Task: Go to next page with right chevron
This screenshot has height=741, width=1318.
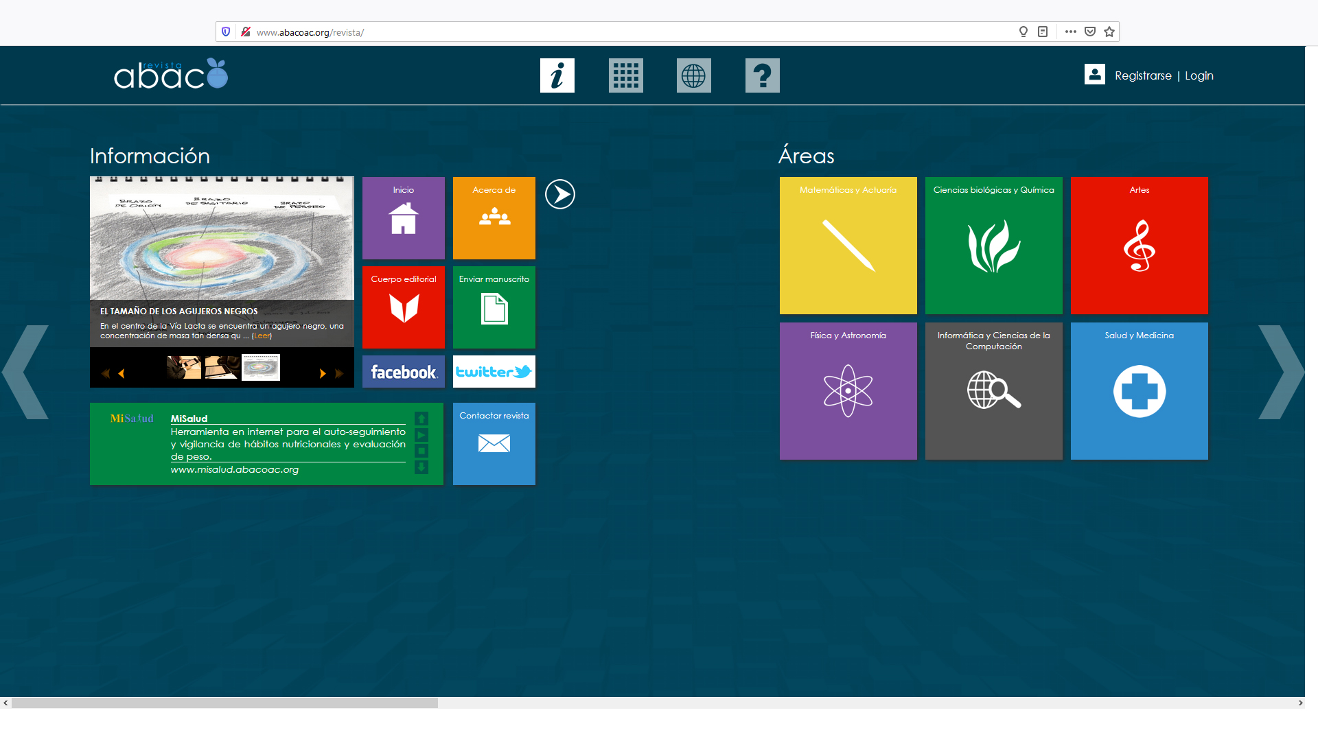Action: coord(1280,372)
